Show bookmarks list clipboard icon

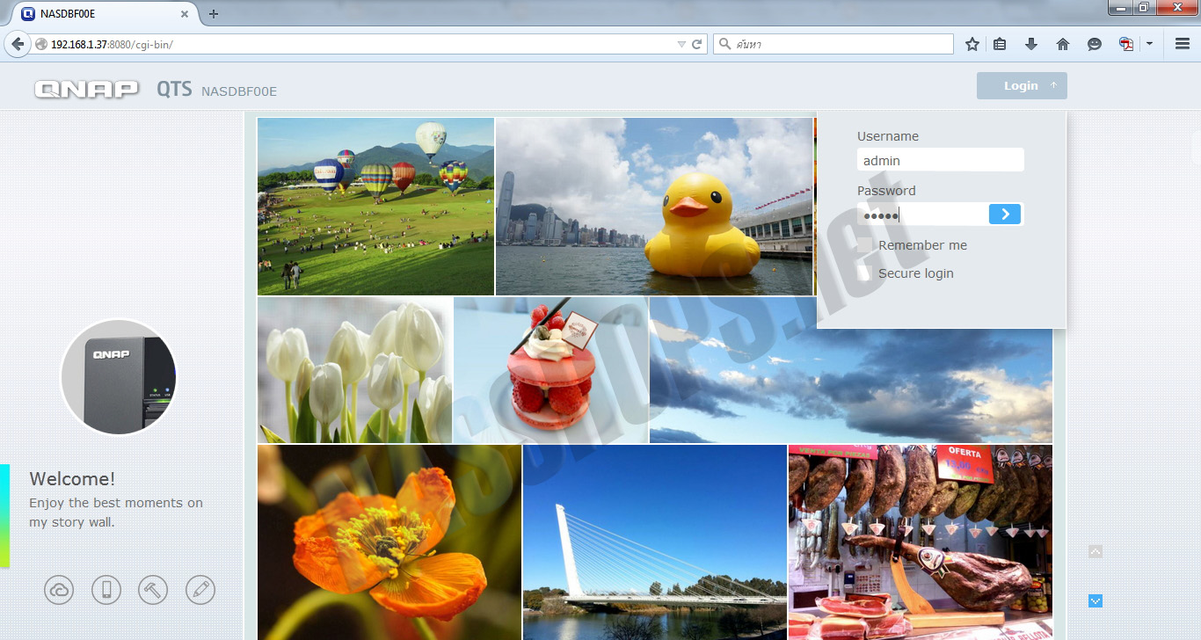(x=1000, y=44)
